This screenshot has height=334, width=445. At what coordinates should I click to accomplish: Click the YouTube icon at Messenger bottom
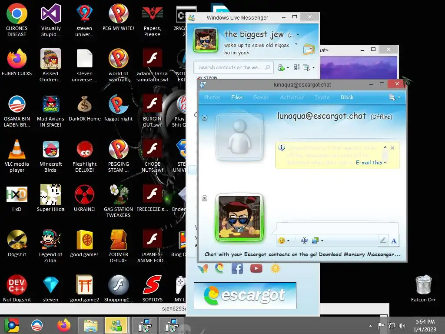click(x=256, y=268)
